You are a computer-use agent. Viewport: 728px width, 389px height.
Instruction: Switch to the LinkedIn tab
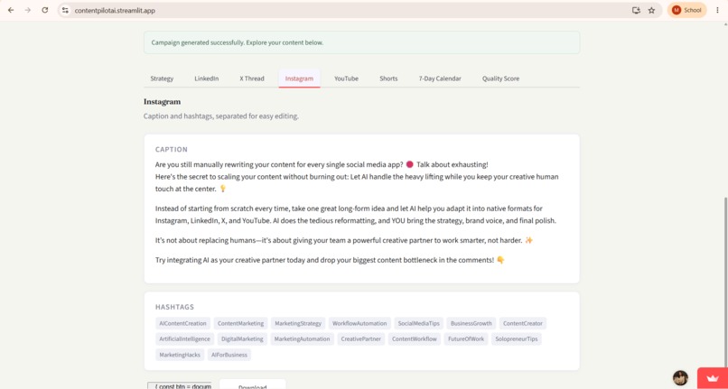(x=207, y=79)
